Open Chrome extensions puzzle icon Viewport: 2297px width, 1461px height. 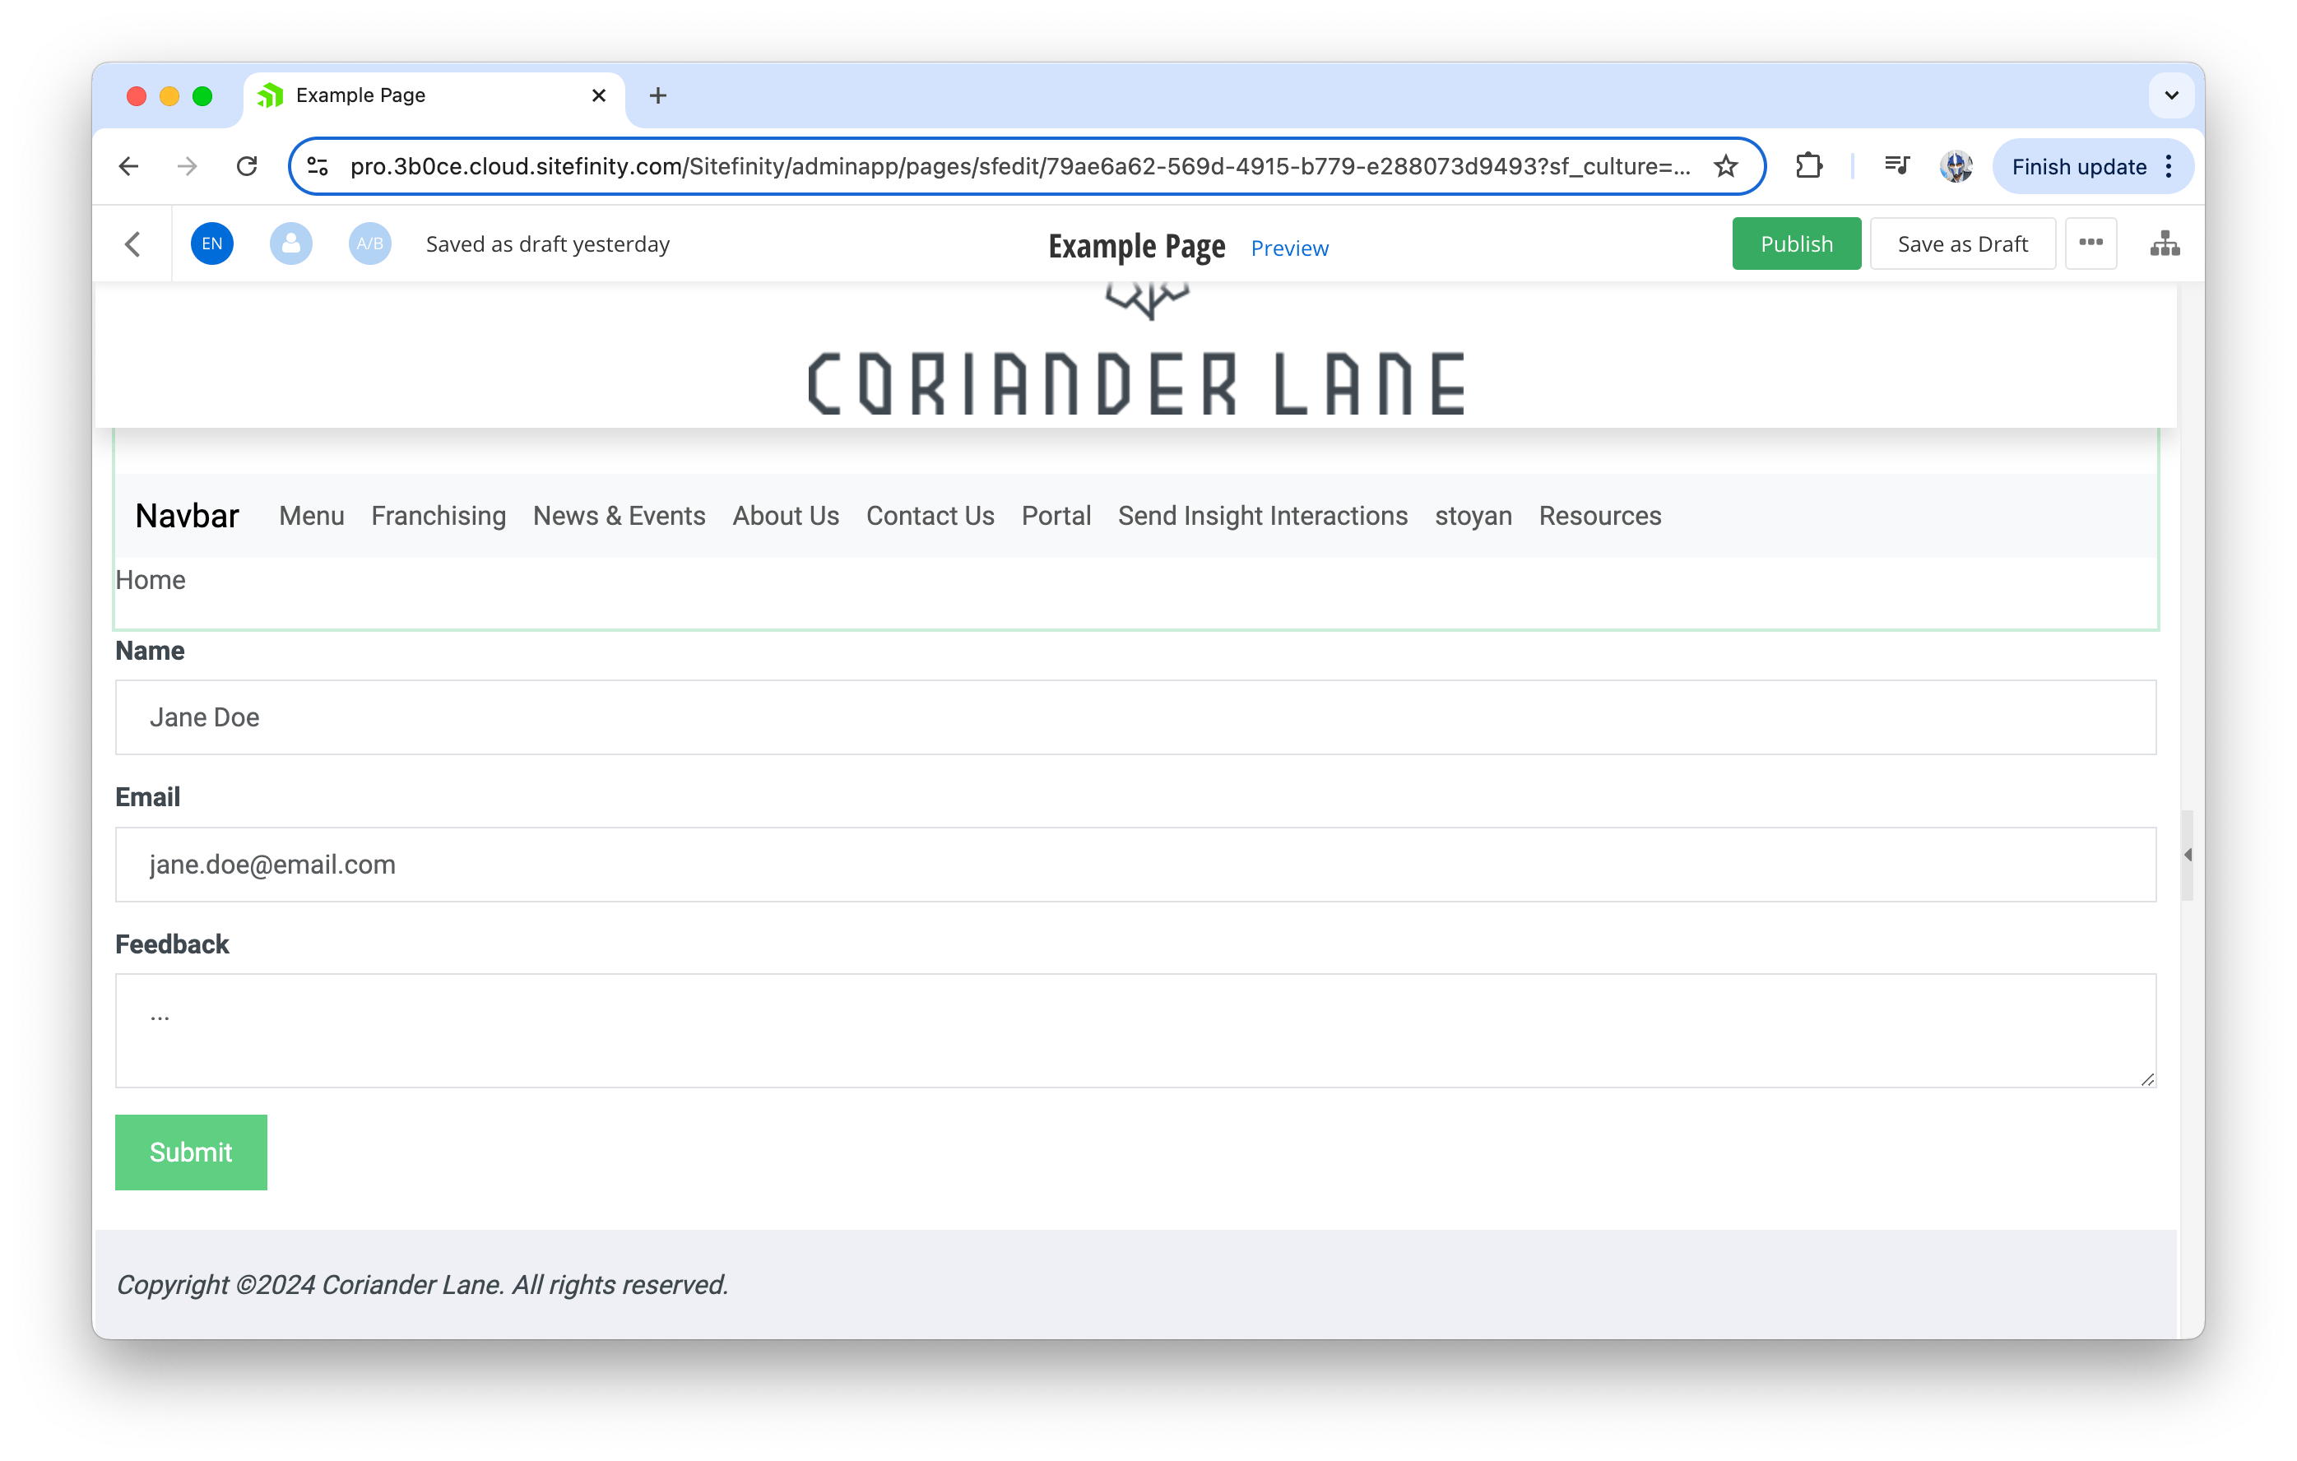click(x=1807, y=167)
